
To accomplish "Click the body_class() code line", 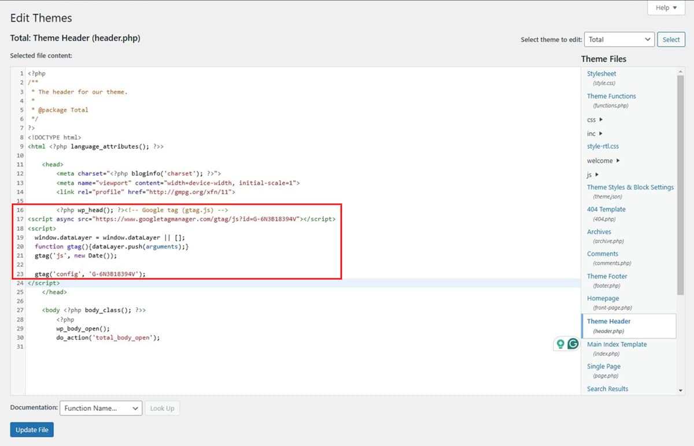I will (94, 310).
